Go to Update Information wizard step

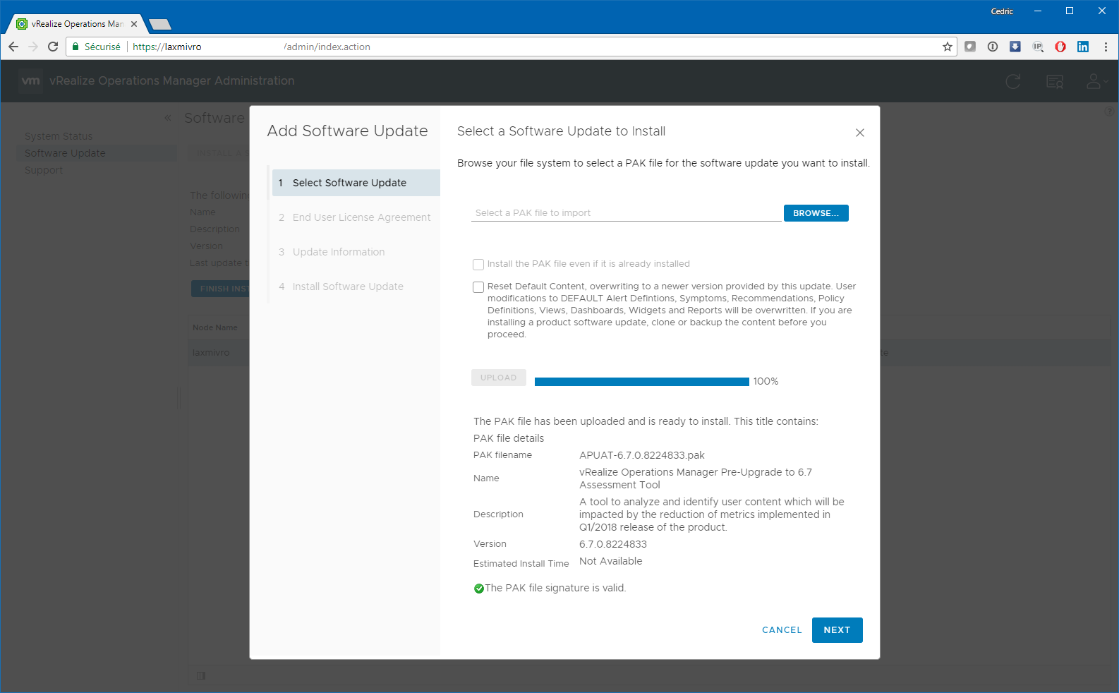coord(338,252)
